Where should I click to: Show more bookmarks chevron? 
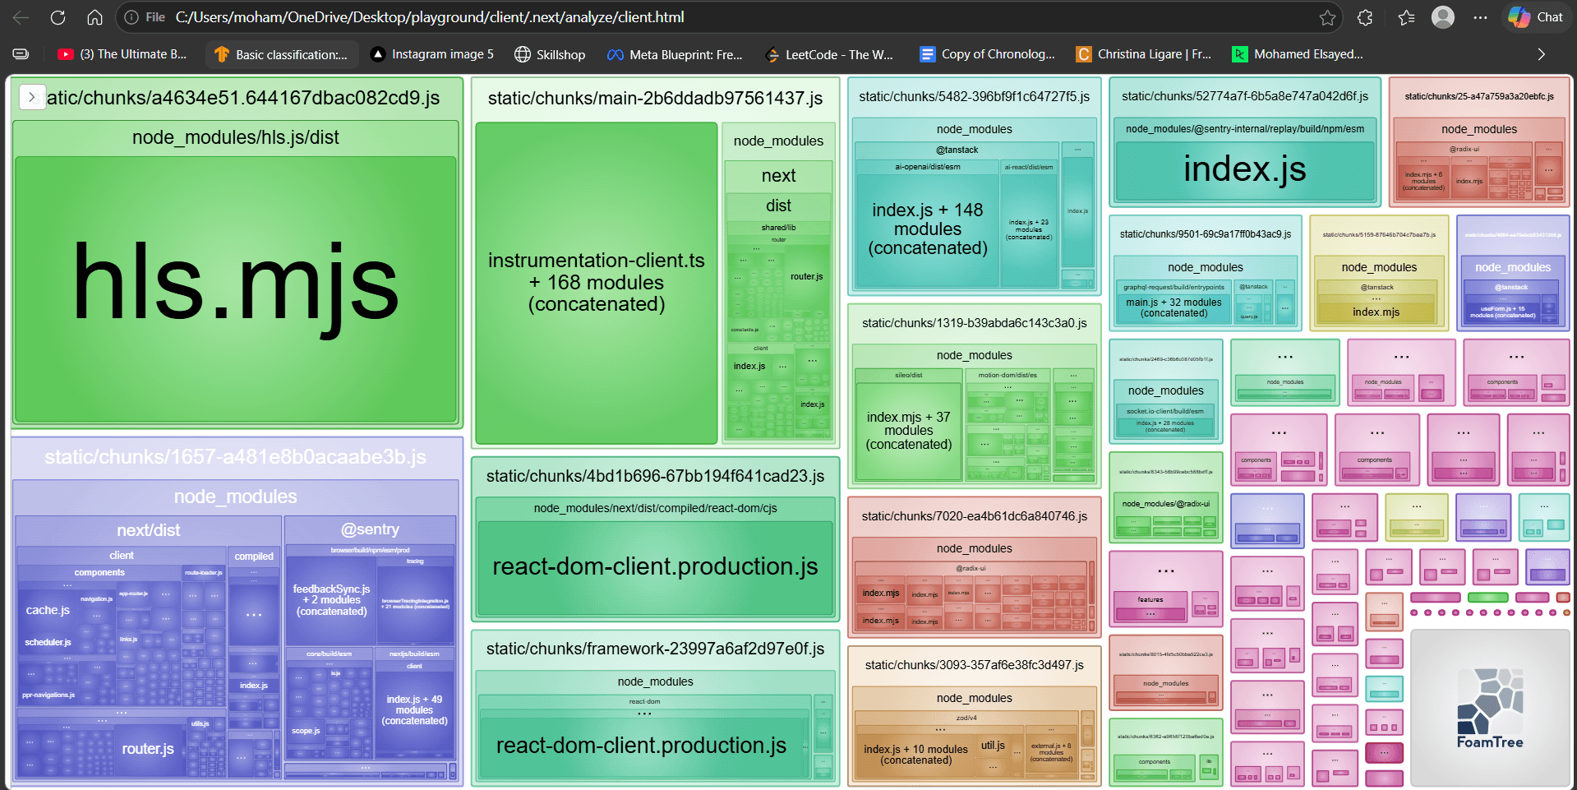pyautogui.click(x=1541, y=54)
